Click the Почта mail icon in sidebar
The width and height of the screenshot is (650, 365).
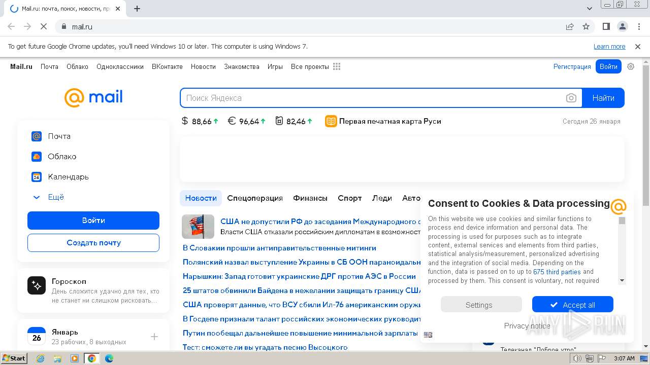(37, 136)
